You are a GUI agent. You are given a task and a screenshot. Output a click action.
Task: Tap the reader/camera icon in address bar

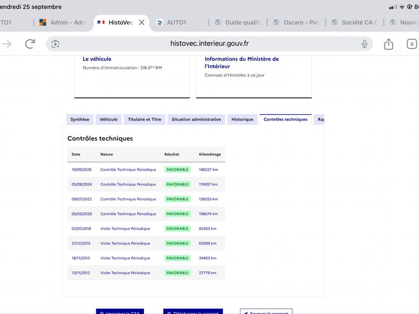pyautogui.click(x=56, y=44)
